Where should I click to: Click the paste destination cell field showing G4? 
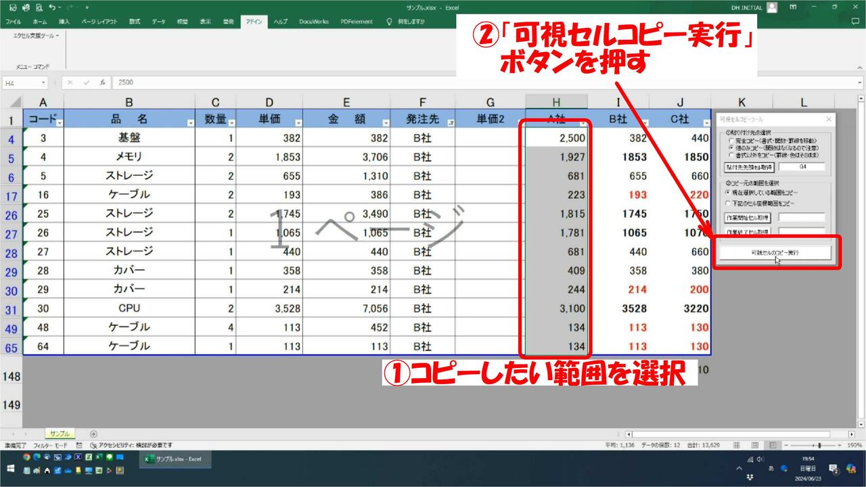801,166
